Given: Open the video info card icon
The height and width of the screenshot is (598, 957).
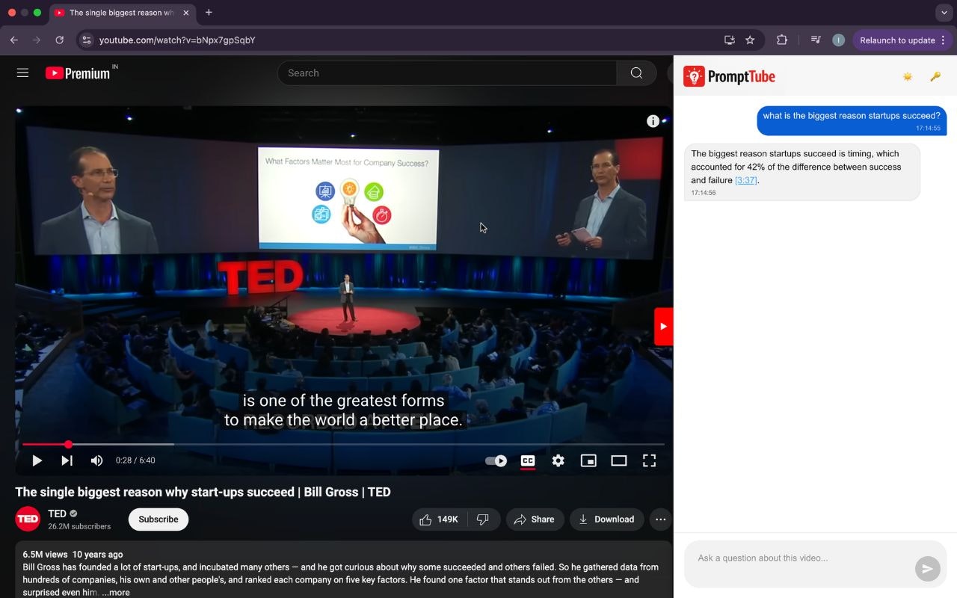Looking at the screenshot, I should [653, 121].
